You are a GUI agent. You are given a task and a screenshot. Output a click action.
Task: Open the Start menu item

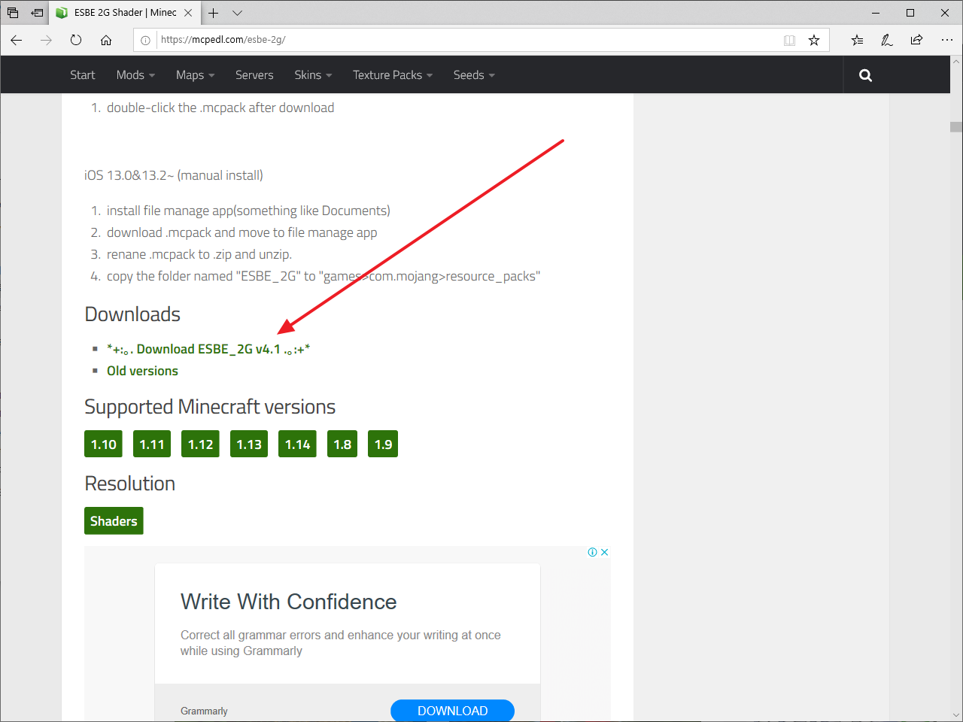pyautogui.click(x=83, y=75)
